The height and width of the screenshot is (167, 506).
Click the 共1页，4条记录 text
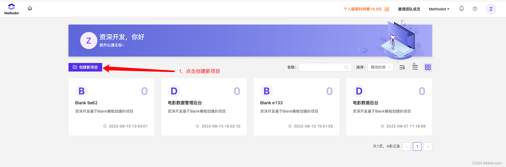pos(386,146)
